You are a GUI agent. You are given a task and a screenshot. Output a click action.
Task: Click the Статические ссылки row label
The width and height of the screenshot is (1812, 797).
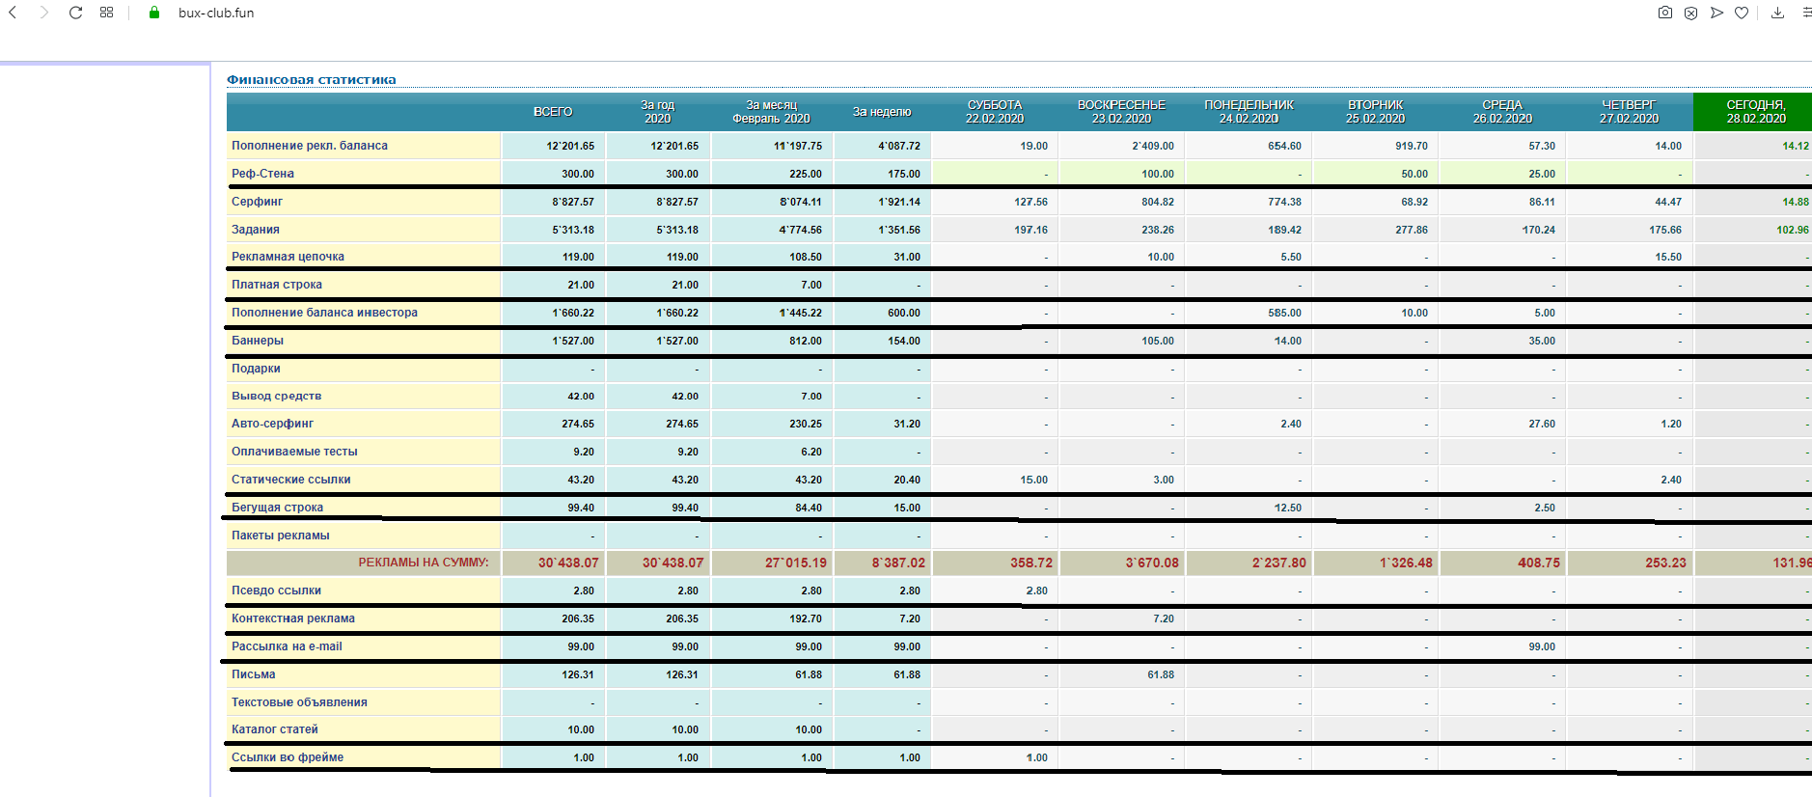click(291, 480)
